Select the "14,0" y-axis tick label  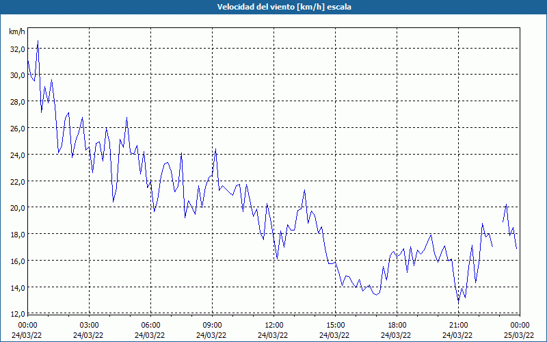pyautogui.click(x=18, y=287)
